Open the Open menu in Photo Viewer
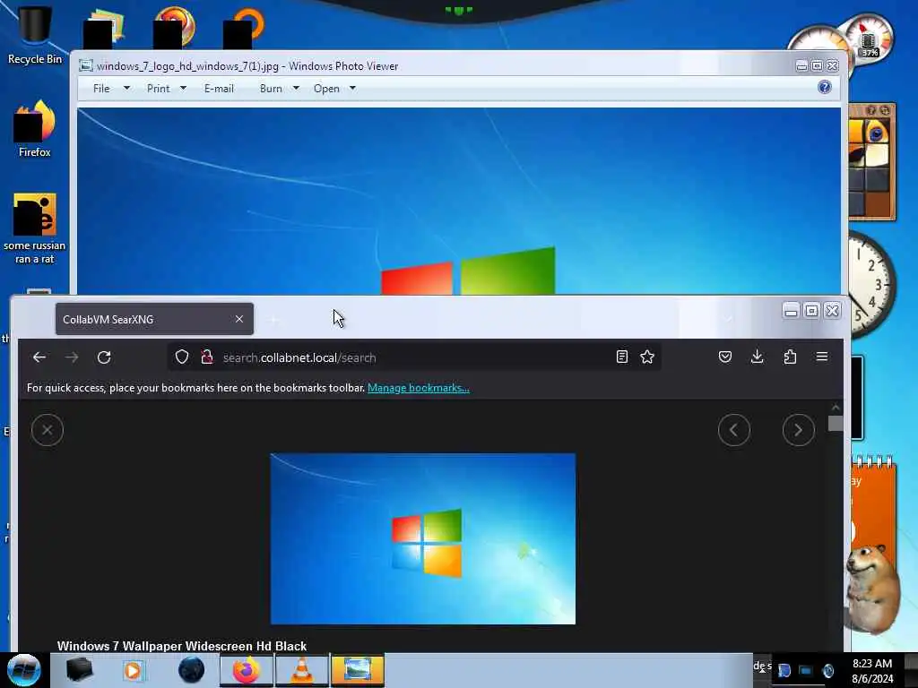Viewport: 918px width, 688px height. (x=326, y=89)
